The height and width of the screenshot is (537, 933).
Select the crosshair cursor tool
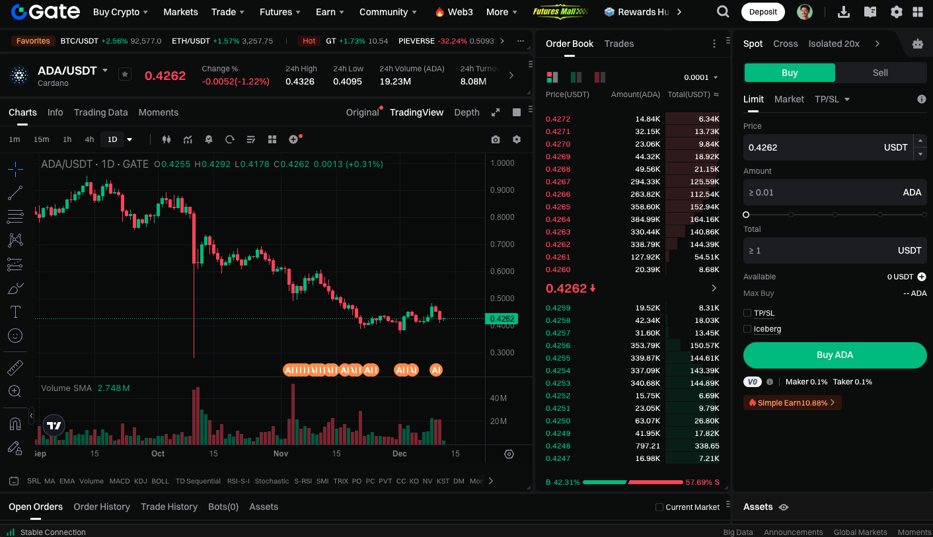coord(15,169)
